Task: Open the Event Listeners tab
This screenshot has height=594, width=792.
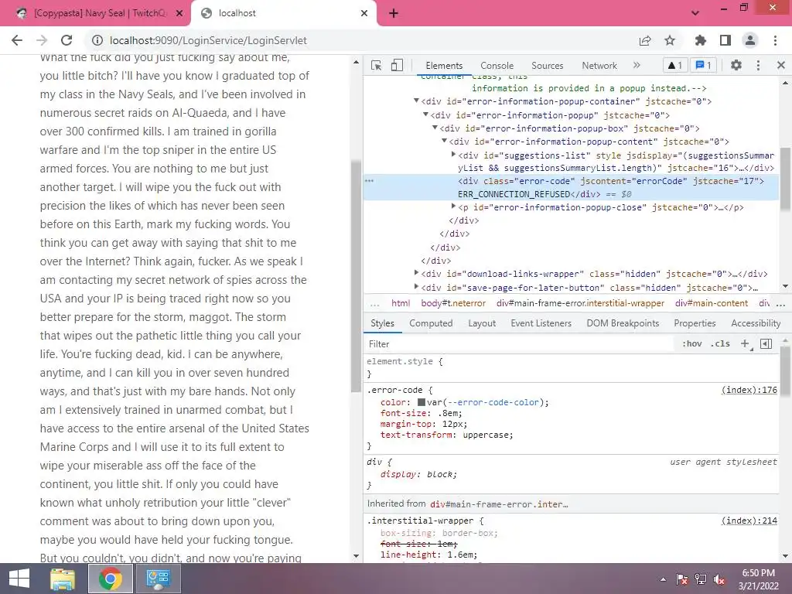Action: (541, 323)
